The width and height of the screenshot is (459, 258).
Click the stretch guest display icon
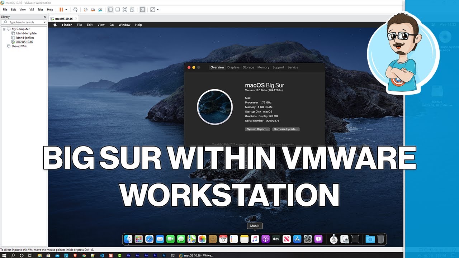pos(153,10)
